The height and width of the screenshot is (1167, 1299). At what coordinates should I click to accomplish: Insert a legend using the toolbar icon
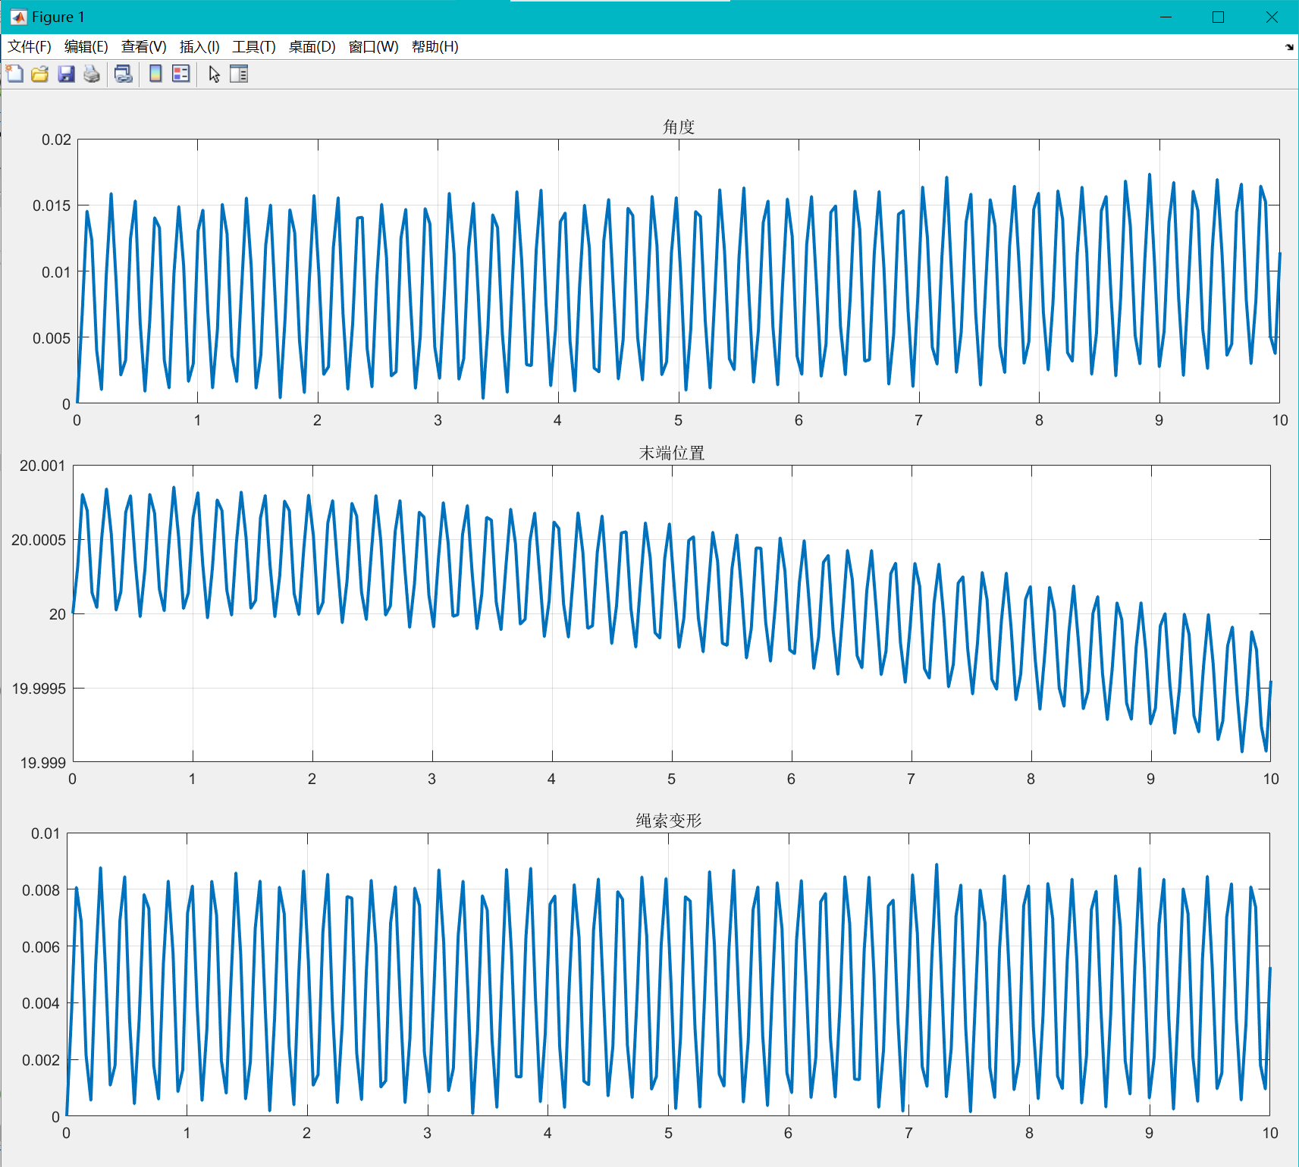[x=181, y=74]
